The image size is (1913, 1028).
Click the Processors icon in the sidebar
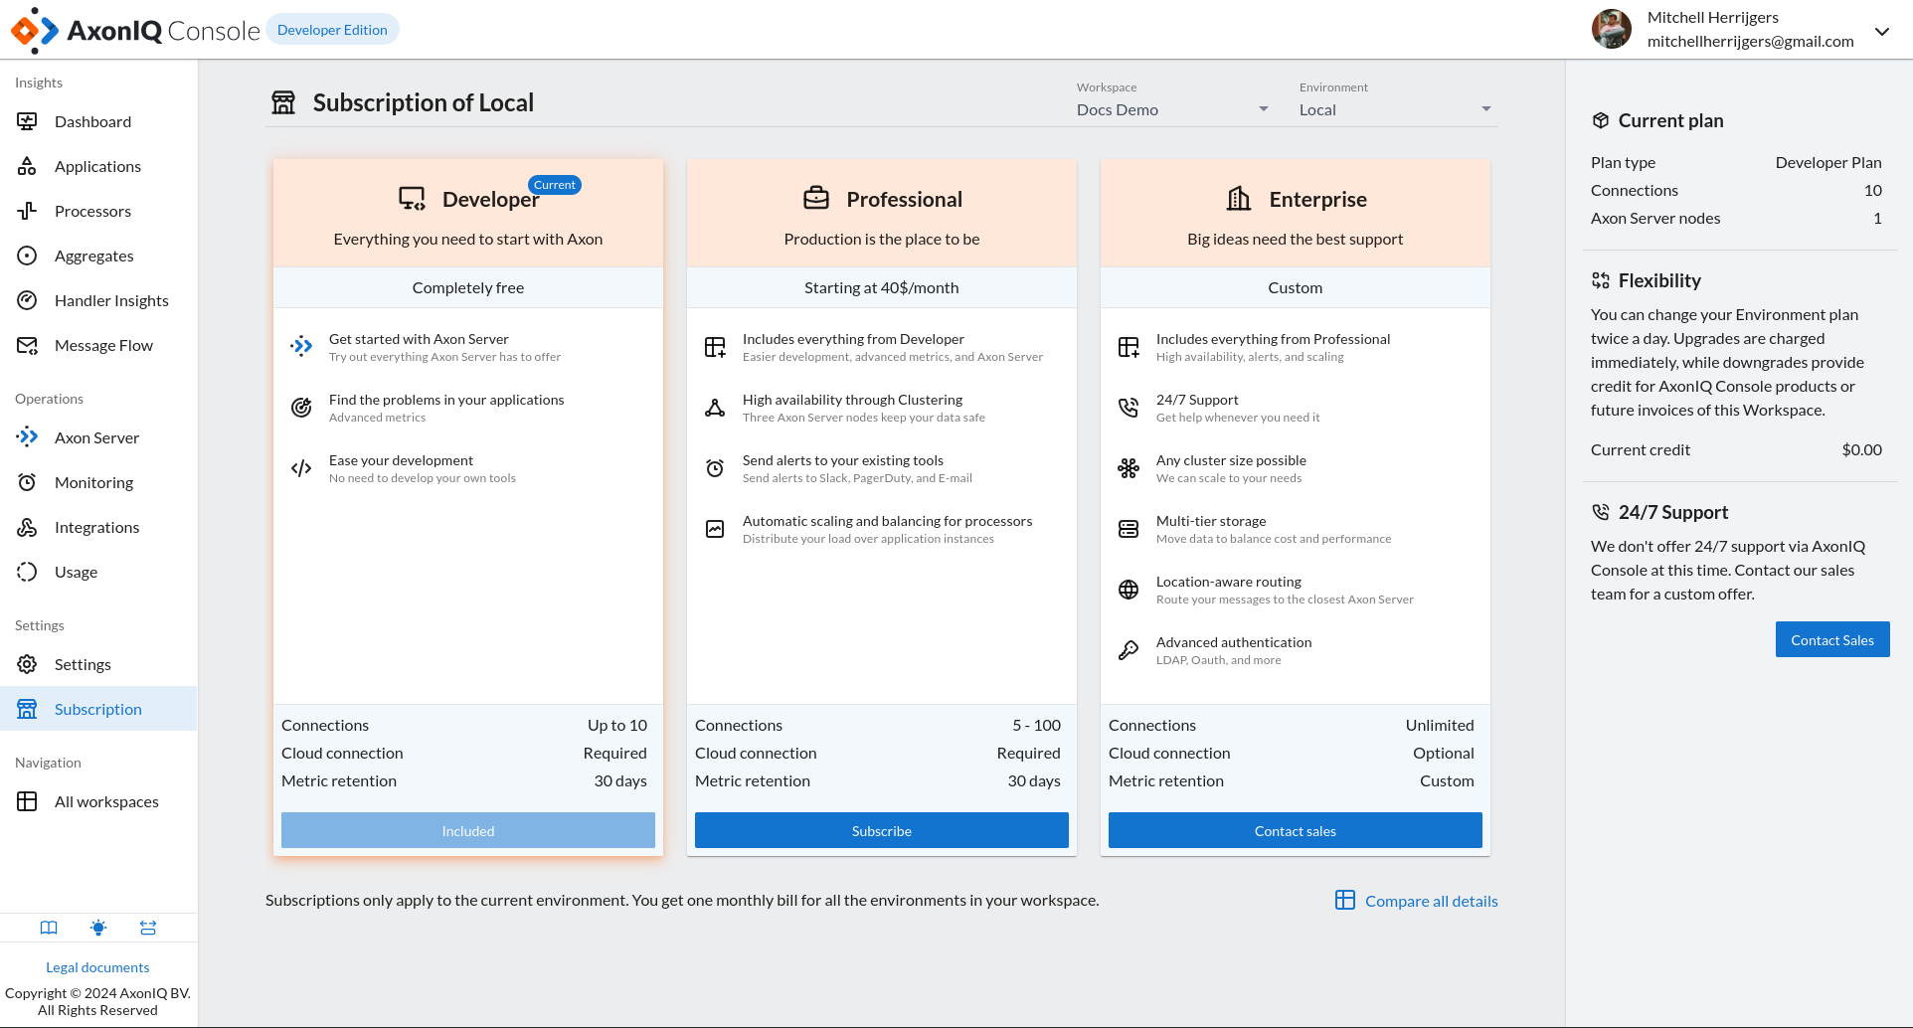[27, 211]
